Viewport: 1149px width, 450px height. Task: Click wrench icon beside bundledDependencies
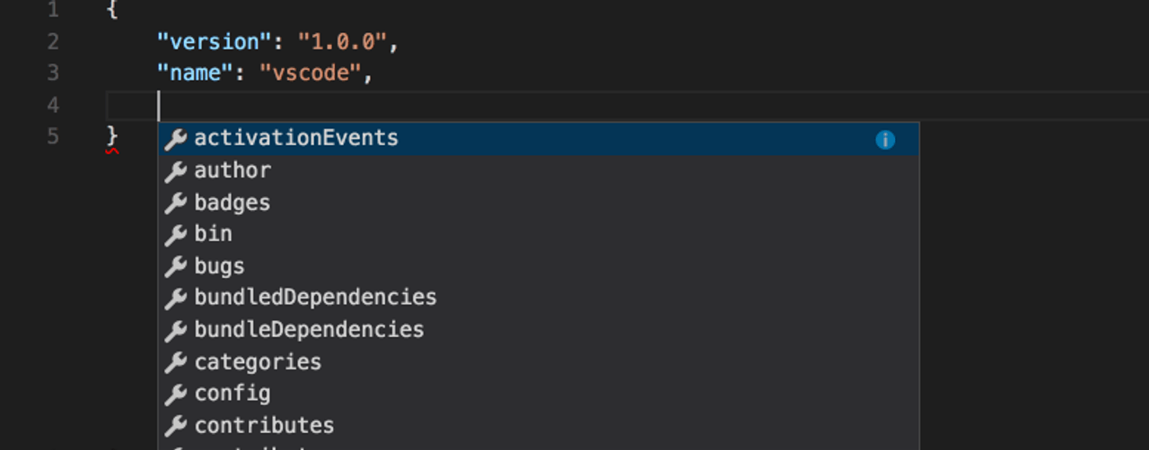tap(176, 299)
